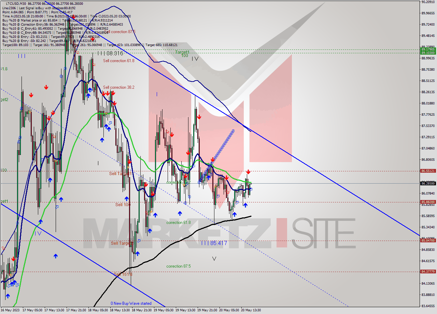Click the '20 May 13:30' time label

pos(251,310)
